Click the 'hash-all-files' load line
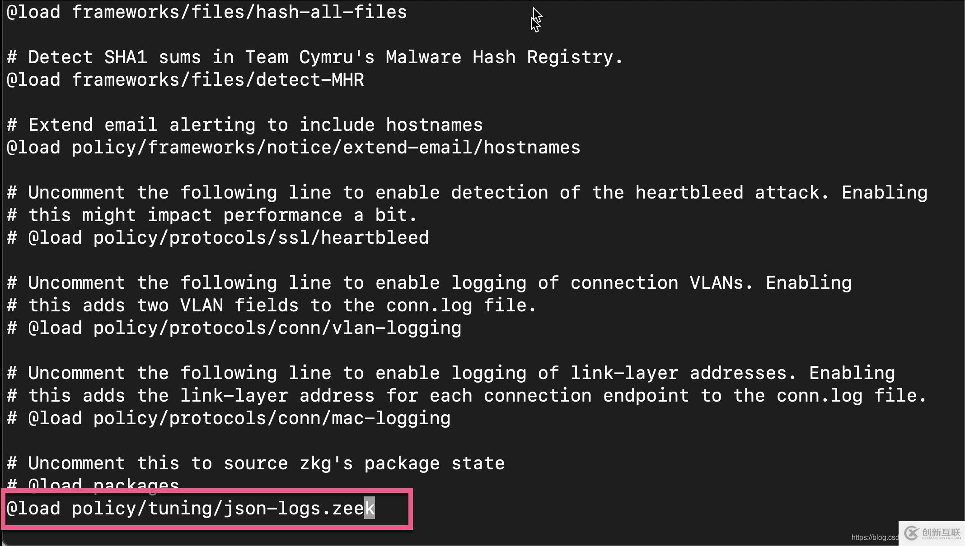The width and height of the screenshot is (965, 546). tap(207, 12)
